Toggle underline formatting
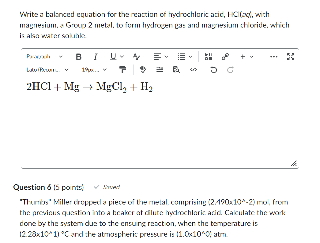Screen dimensions: 320x243 (x=113, y=57)
